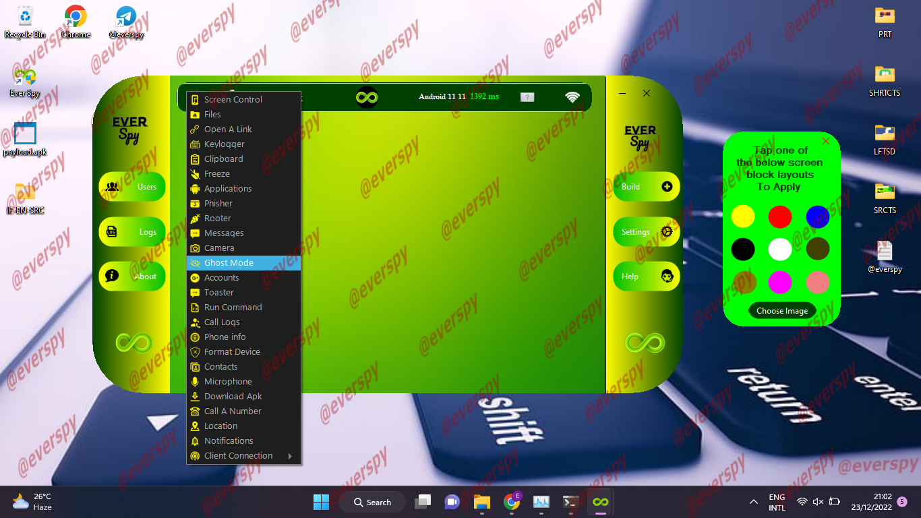Click the Clipboard icon in the menu

(x=195, y=159)
